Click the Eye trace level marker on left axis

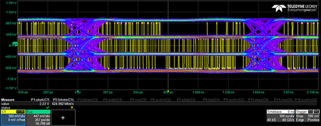coord(15,43)
